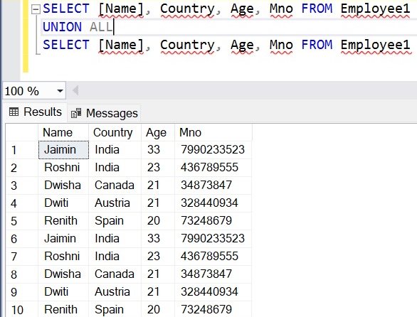
Task: Click Age 20 in row 5
Action: (158, 221)
